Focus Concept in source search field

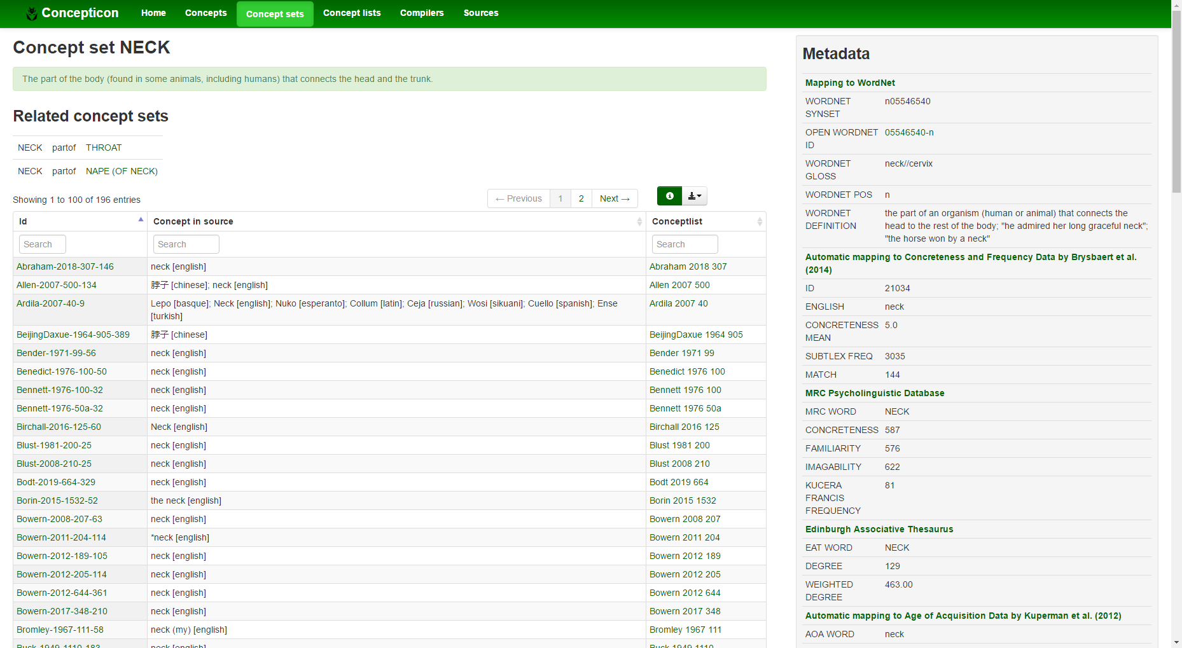186,244
